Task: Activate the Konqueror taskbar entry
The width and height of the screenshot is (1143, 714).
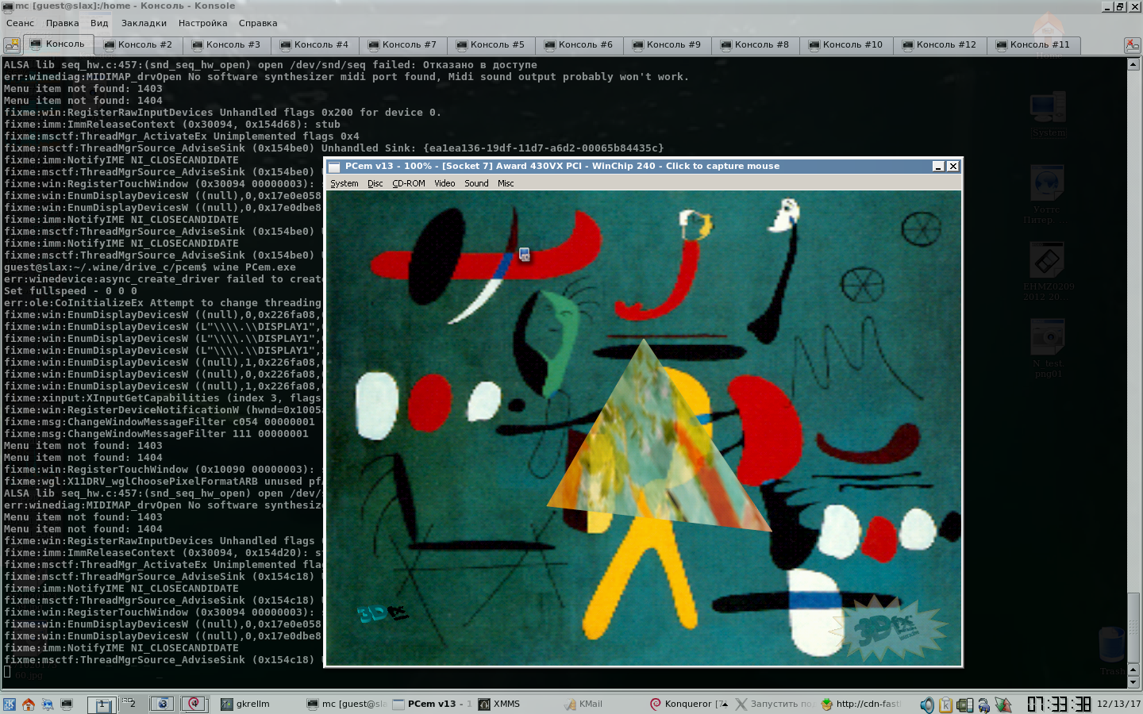Action: (x=687, y=704)
